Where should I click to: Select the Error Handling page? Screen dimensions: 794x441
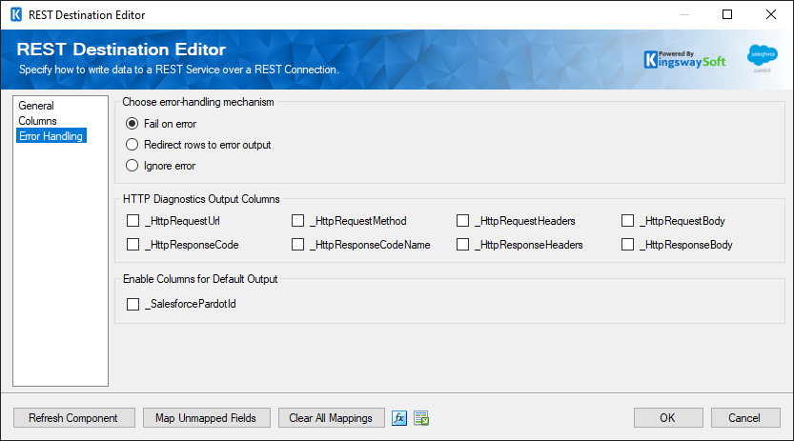(51, 135)
